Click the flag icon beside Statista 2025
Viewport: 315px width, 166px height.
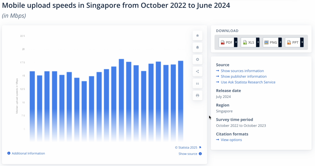(x=200, y=148)
